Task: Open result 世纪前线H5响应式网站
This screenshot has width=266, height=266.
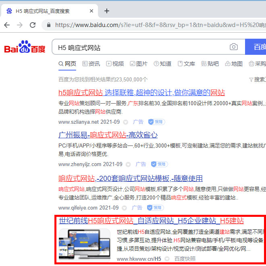Action: (151, 221)
